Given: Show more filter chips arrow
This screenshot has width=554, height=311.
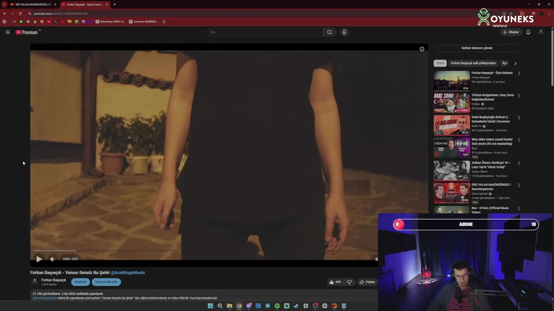Looking at the screenshot, I should (x=515, y=63).
